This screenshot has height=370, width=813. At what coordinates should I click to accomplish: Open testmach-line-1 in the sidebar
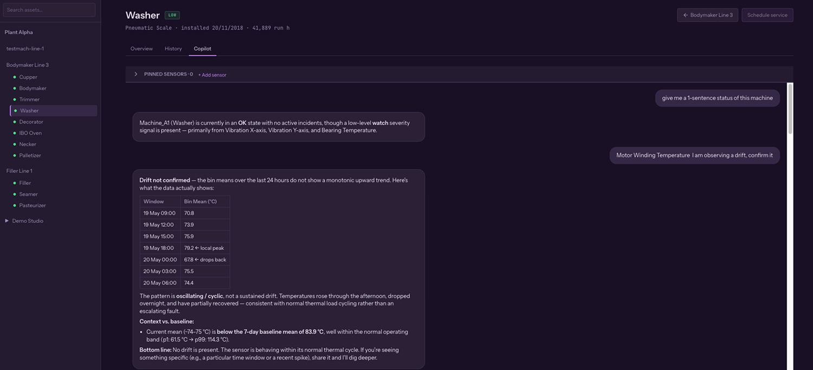click(25, 49)
